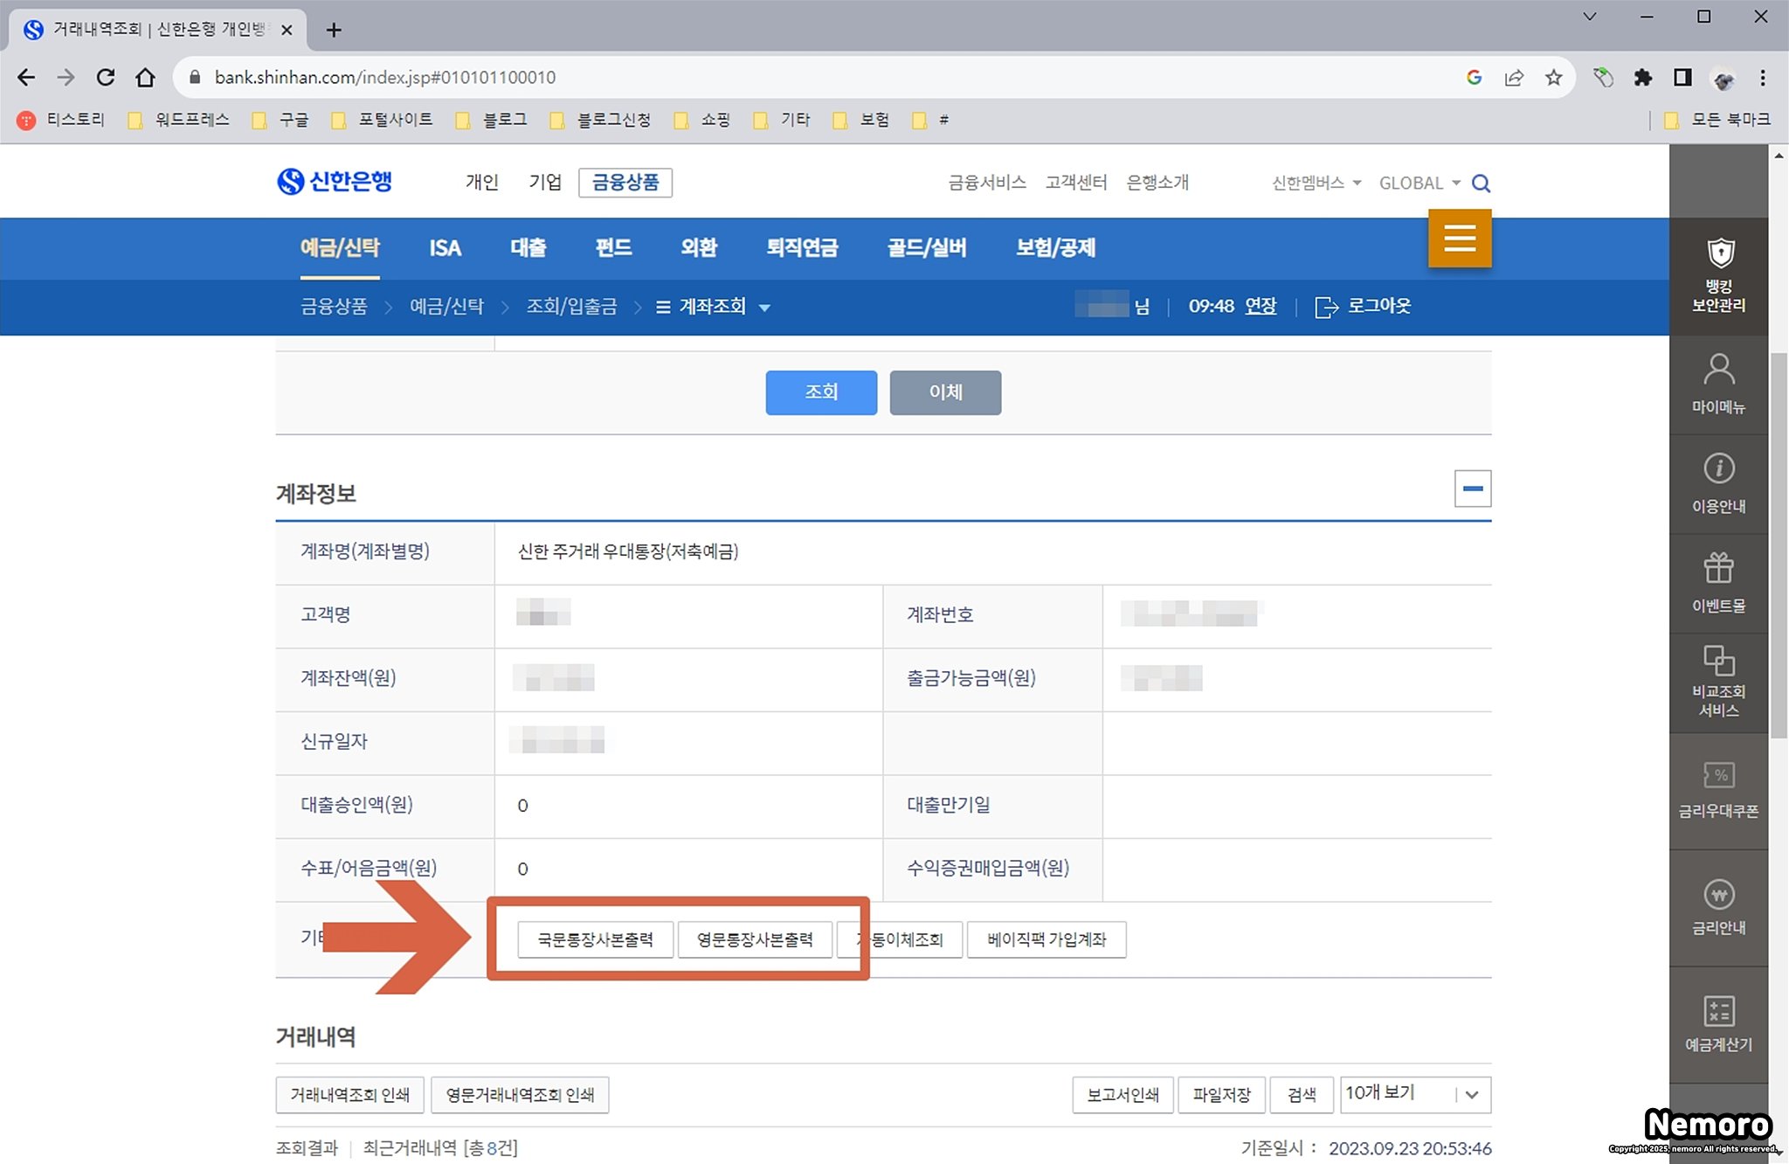Open the orange hamburger full menu
Screen dimensions: 1789x1164
click(1459, 238)
